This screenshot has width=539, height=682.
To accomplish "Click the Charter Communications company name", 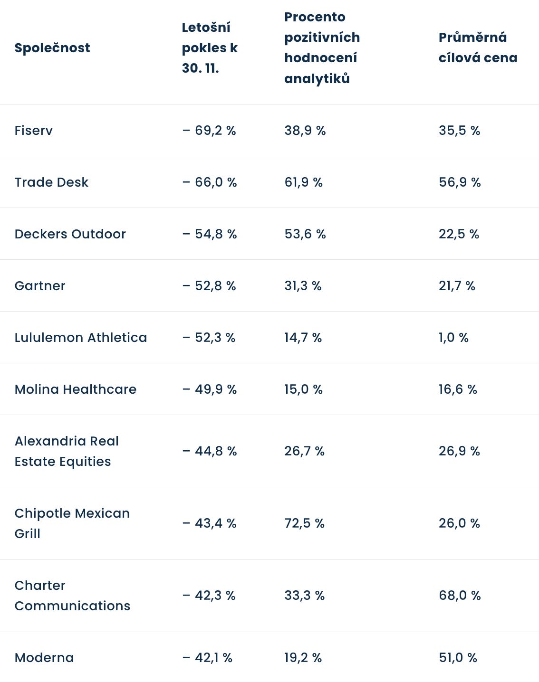I will pyautogui.click(x=72, y=596).
